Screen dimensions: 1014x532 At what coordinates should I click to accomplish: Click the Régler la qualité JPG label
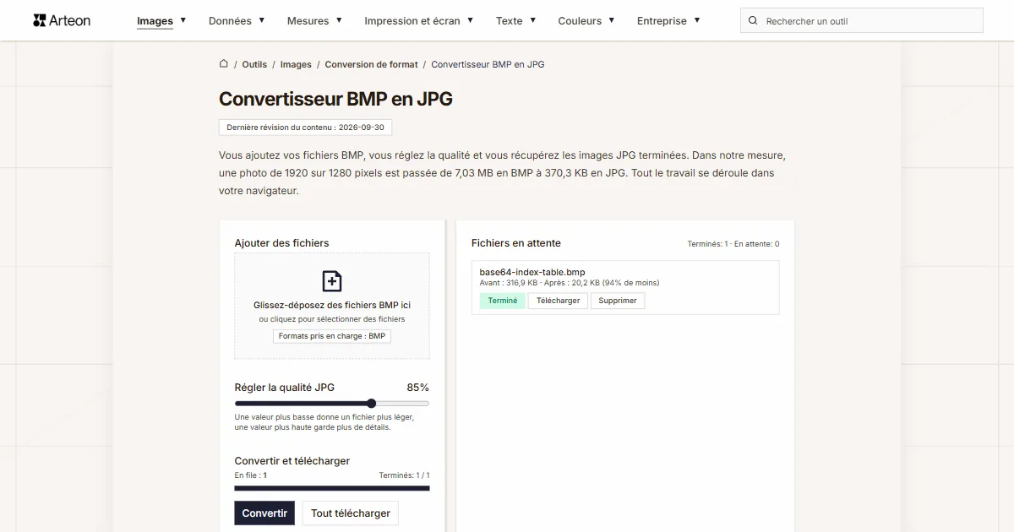click(285, 388)
